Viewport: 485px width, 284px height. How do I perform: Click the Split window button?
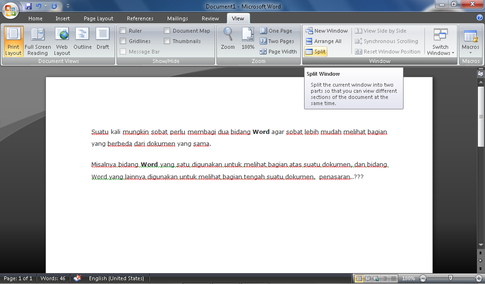pos(315,52)
